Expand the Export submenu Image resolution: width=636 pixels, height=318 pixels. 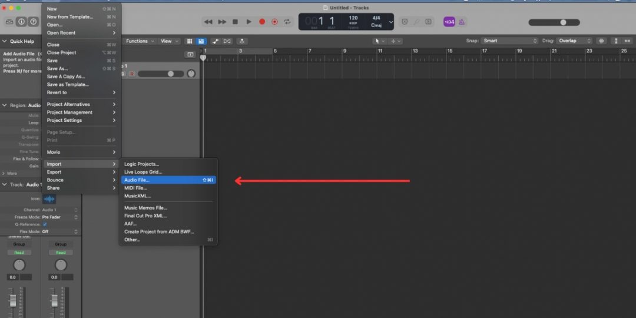[x=81, y=172]
